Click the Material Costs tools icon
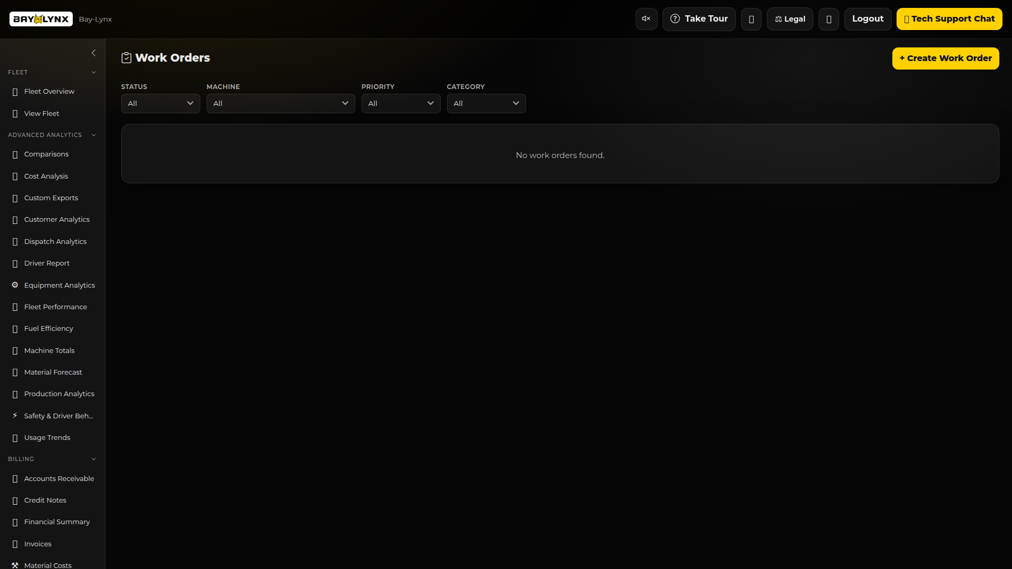 [x=15, y=565]
